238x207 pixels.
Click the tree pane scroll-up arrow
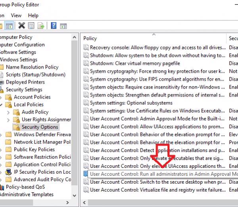pos(75,37)
